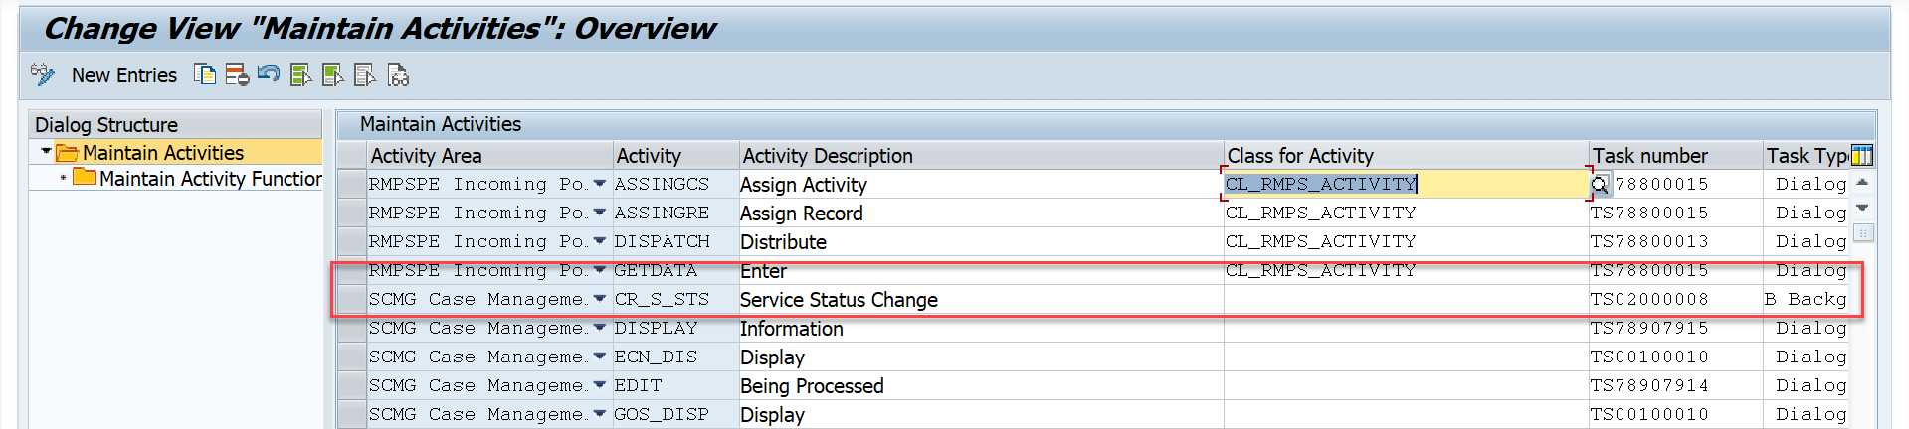1909x429 pixels.
Task: Select row marker for ASSINGCS activity
Action: [351, 184]
